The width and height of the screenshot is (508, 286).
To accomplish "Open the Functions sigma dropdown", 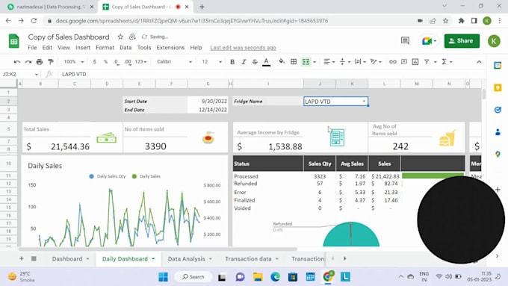I will pos(447,61).
